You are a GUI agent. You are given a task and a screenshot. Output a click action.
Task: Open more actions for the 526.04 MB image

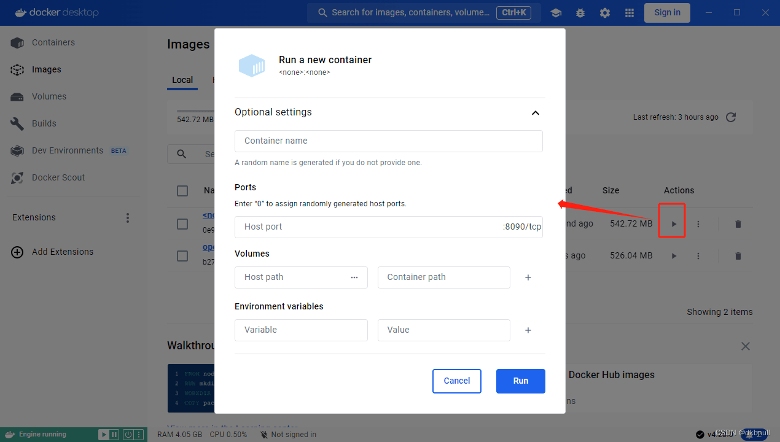698,256
